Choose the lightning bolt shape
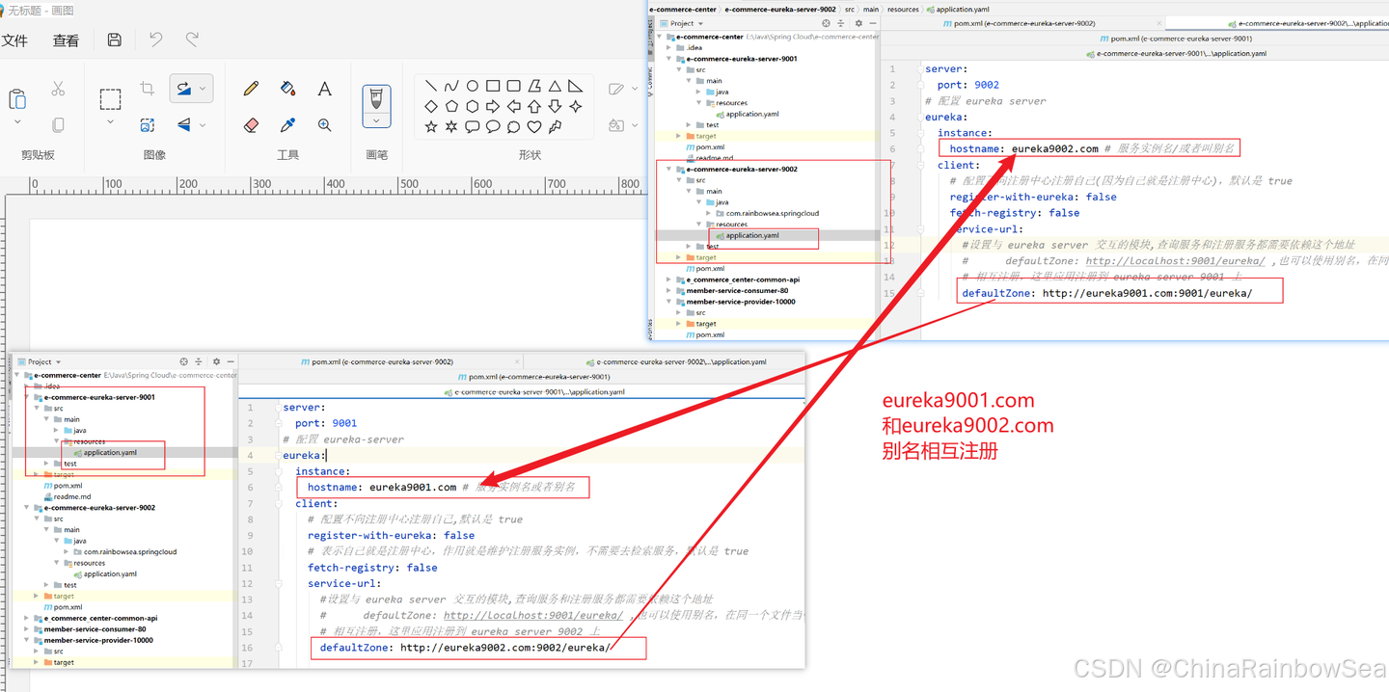This screenshot has width=1389, height=692. [555, 126]
